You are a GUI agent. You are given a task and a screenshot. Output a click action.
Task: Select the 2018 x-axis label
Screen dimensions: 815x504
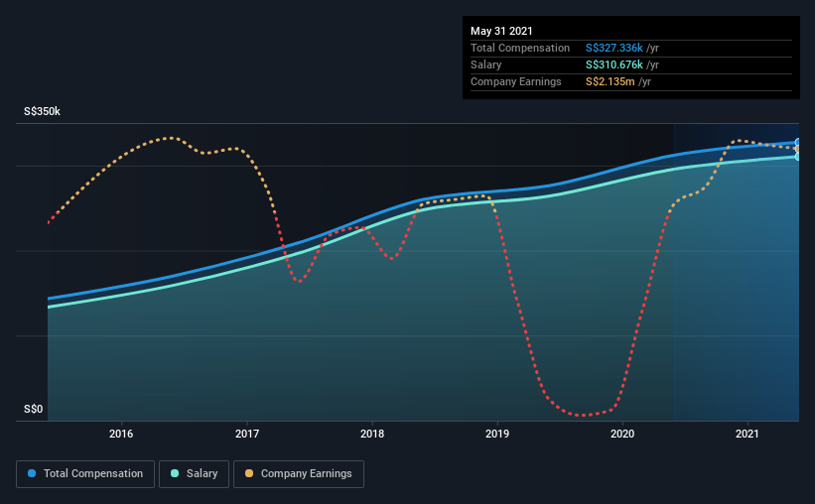pos(372,434)
